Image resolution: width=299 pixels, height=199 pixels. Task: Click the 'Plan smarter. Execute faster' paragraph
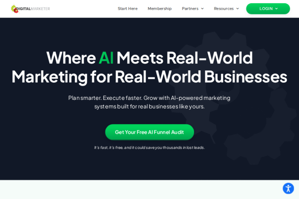(x=149, y=102)
